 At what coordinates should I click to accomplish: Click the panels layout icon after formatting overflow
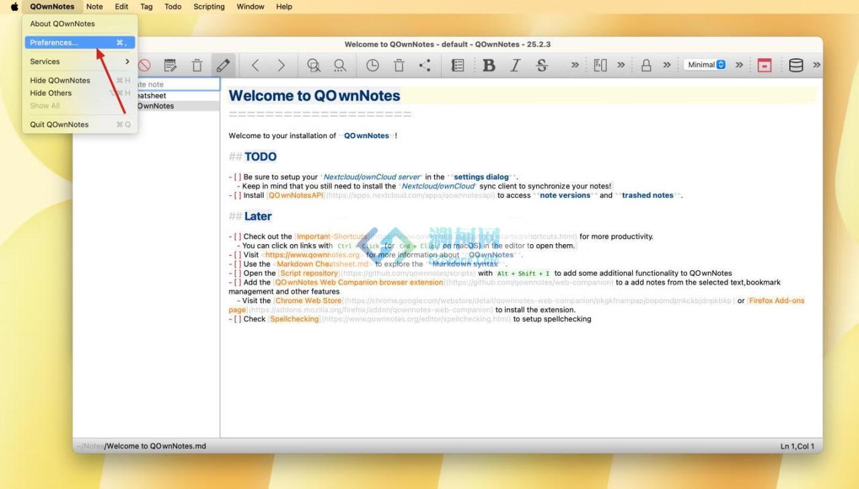pyautogui.click(x=601, y=65)
